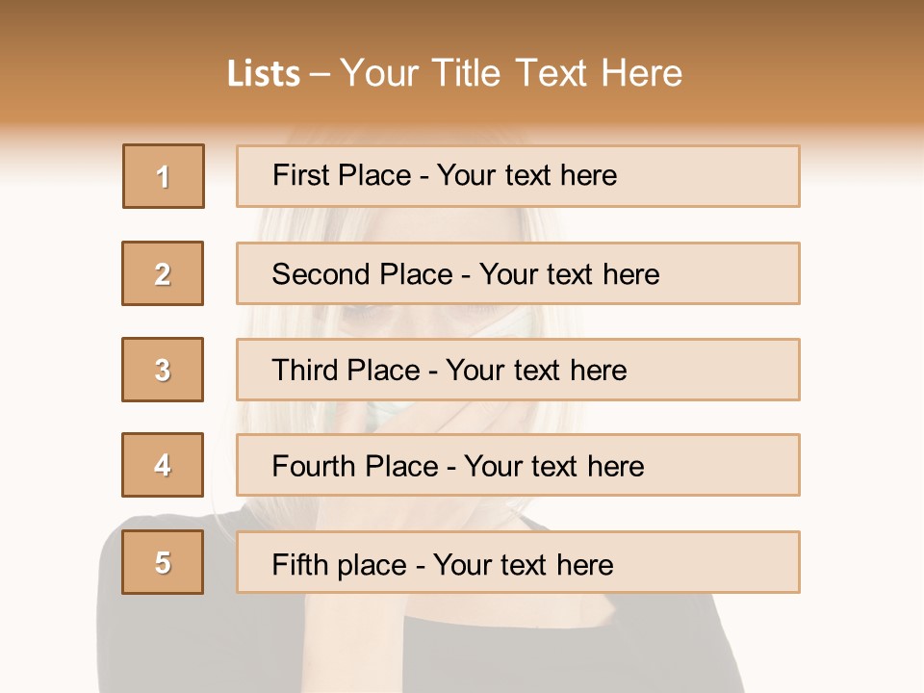Click the Second Place text bar
The width and height of the screenshot is (924, 693).
point(518,273)
